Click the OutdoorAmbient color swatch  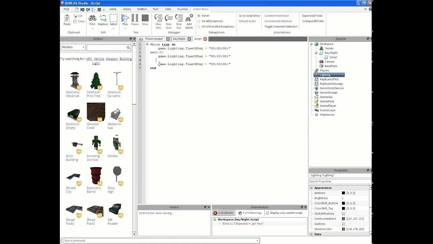tap(343, 219)
